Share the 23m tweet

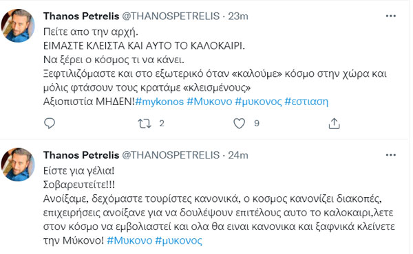point(335,124)
